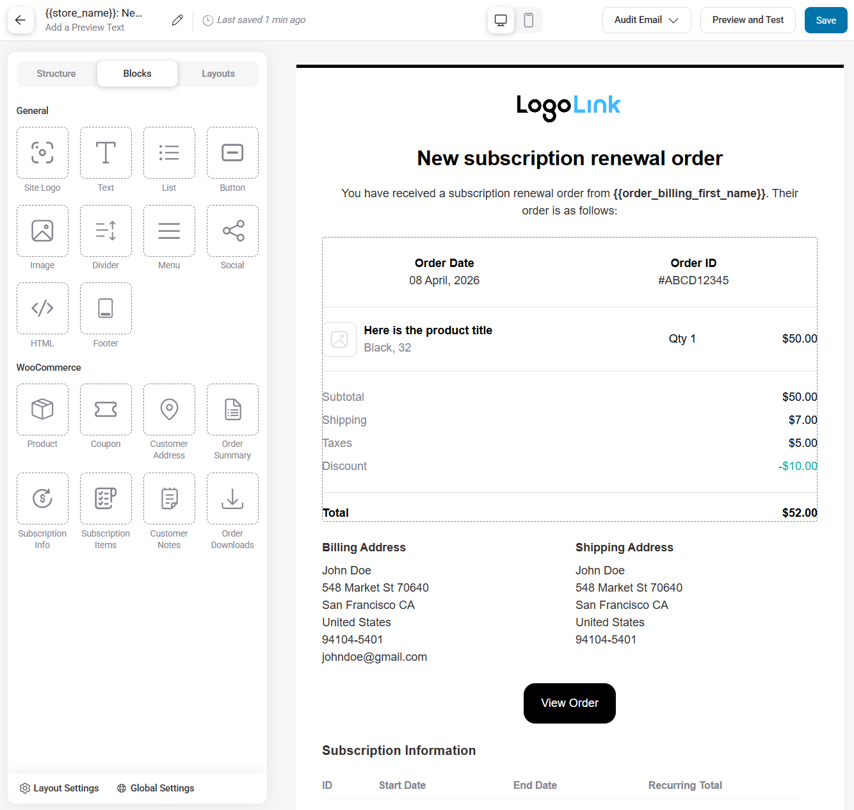Select the Order Downloads block
Screen dimensions: 854x810
pyautogui.click(x=232, y=498)
